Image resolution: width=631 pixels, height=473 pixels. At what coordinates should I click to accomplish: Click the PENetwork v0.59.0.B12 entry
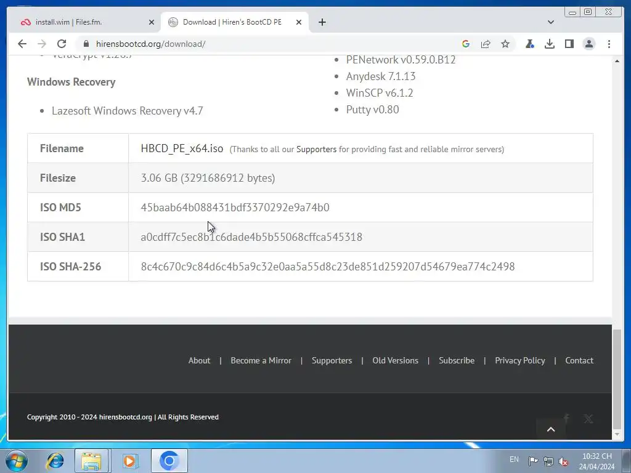click(x=401, y=60)
